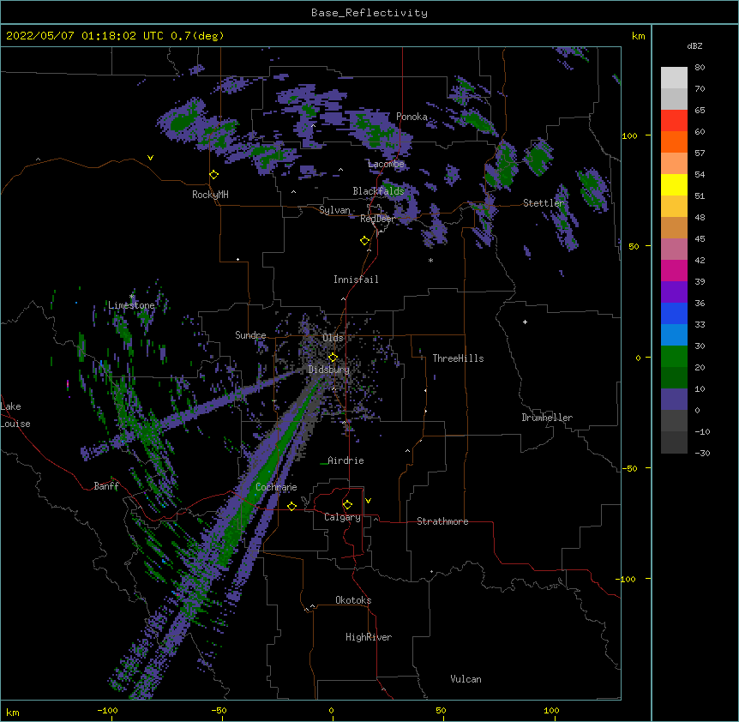The width and height of the screenshot is (739, 722).
Task: Click the RockyMH label
Action: (x=210, y=195)
